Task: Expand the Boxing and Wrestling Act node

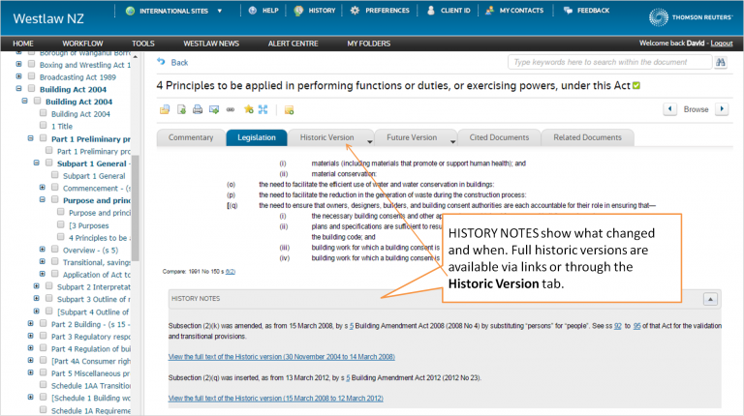Action: pos(18,64)
